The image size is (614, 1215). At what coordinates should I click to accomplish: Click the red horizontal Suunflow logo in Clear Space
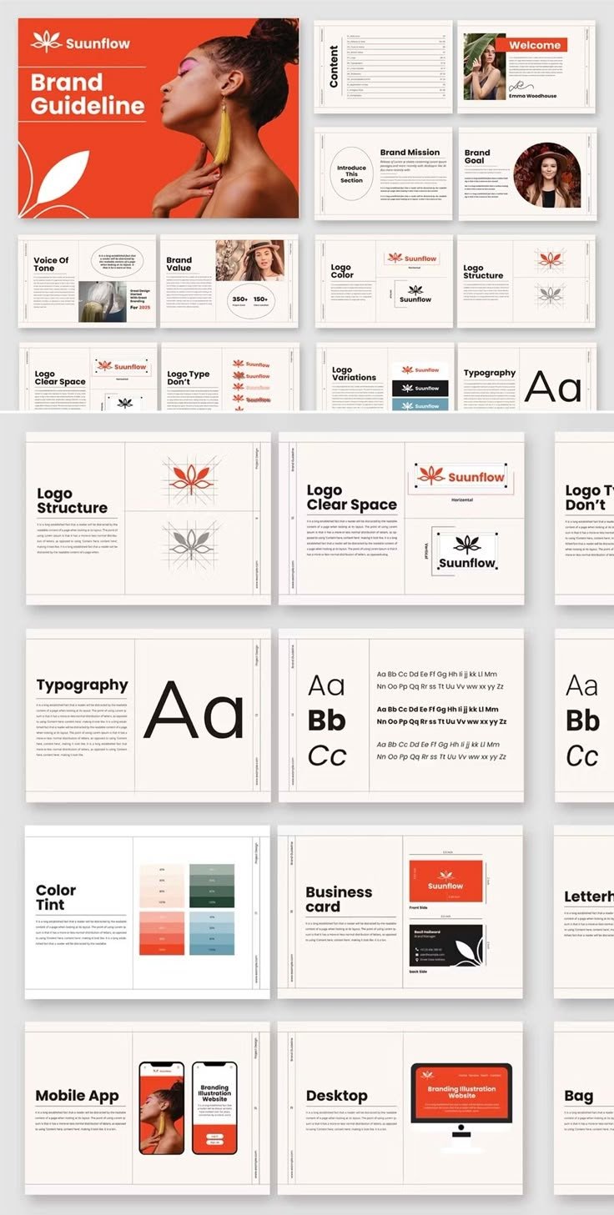[x=462, y=476]
